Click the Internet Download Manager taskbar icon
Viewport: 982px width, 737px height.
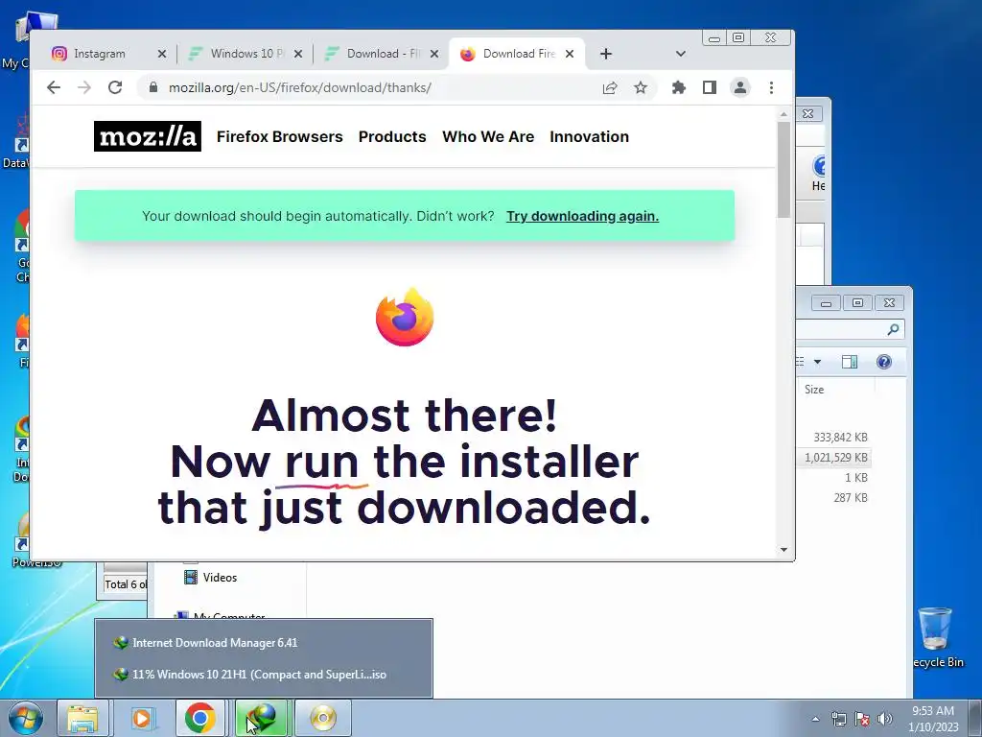[x=261, y=718]
